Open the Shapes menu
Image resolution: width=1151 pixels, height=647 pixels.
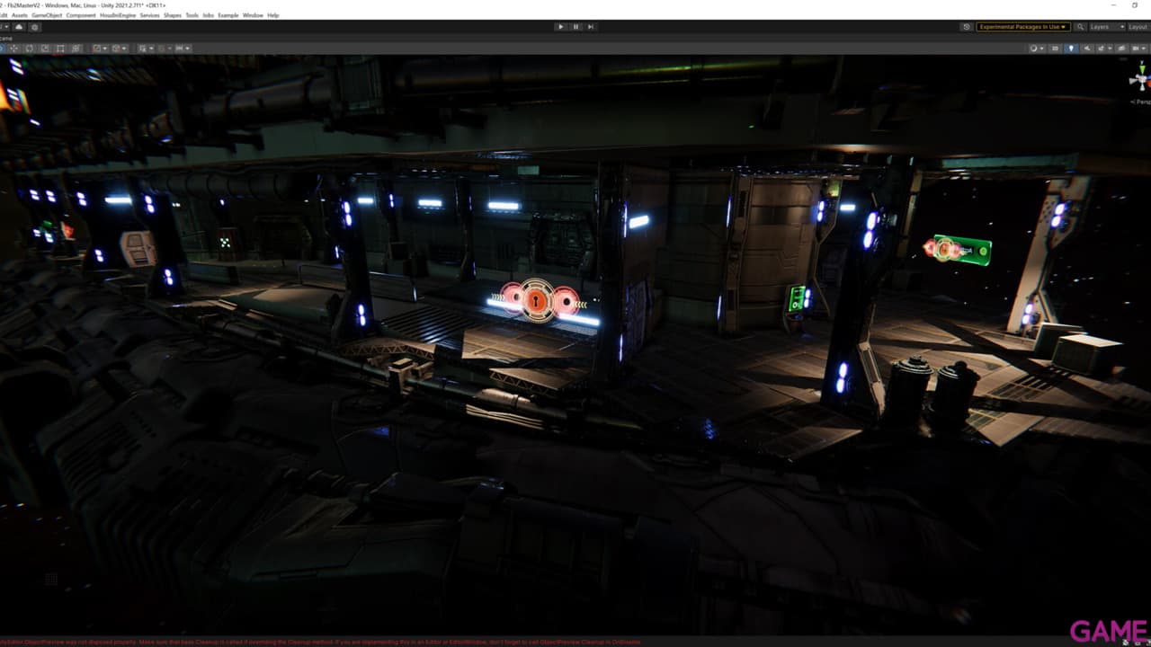coord(173,15)
